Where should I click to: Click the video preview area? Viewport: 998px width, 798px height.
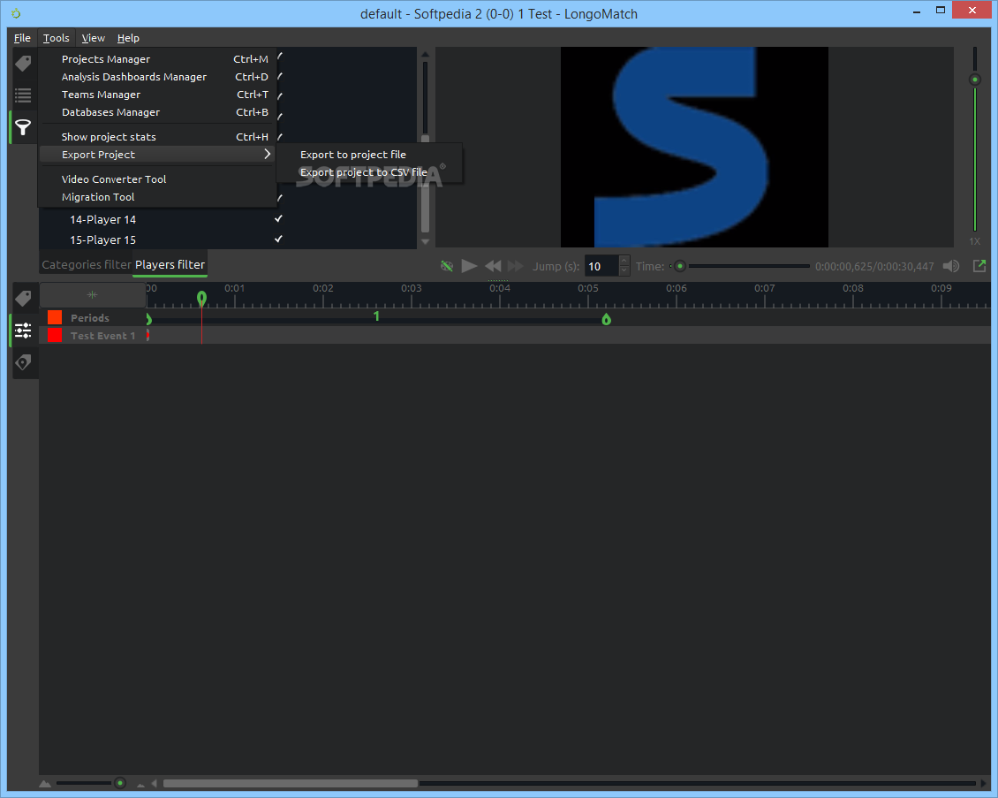(x=694, y=147)
